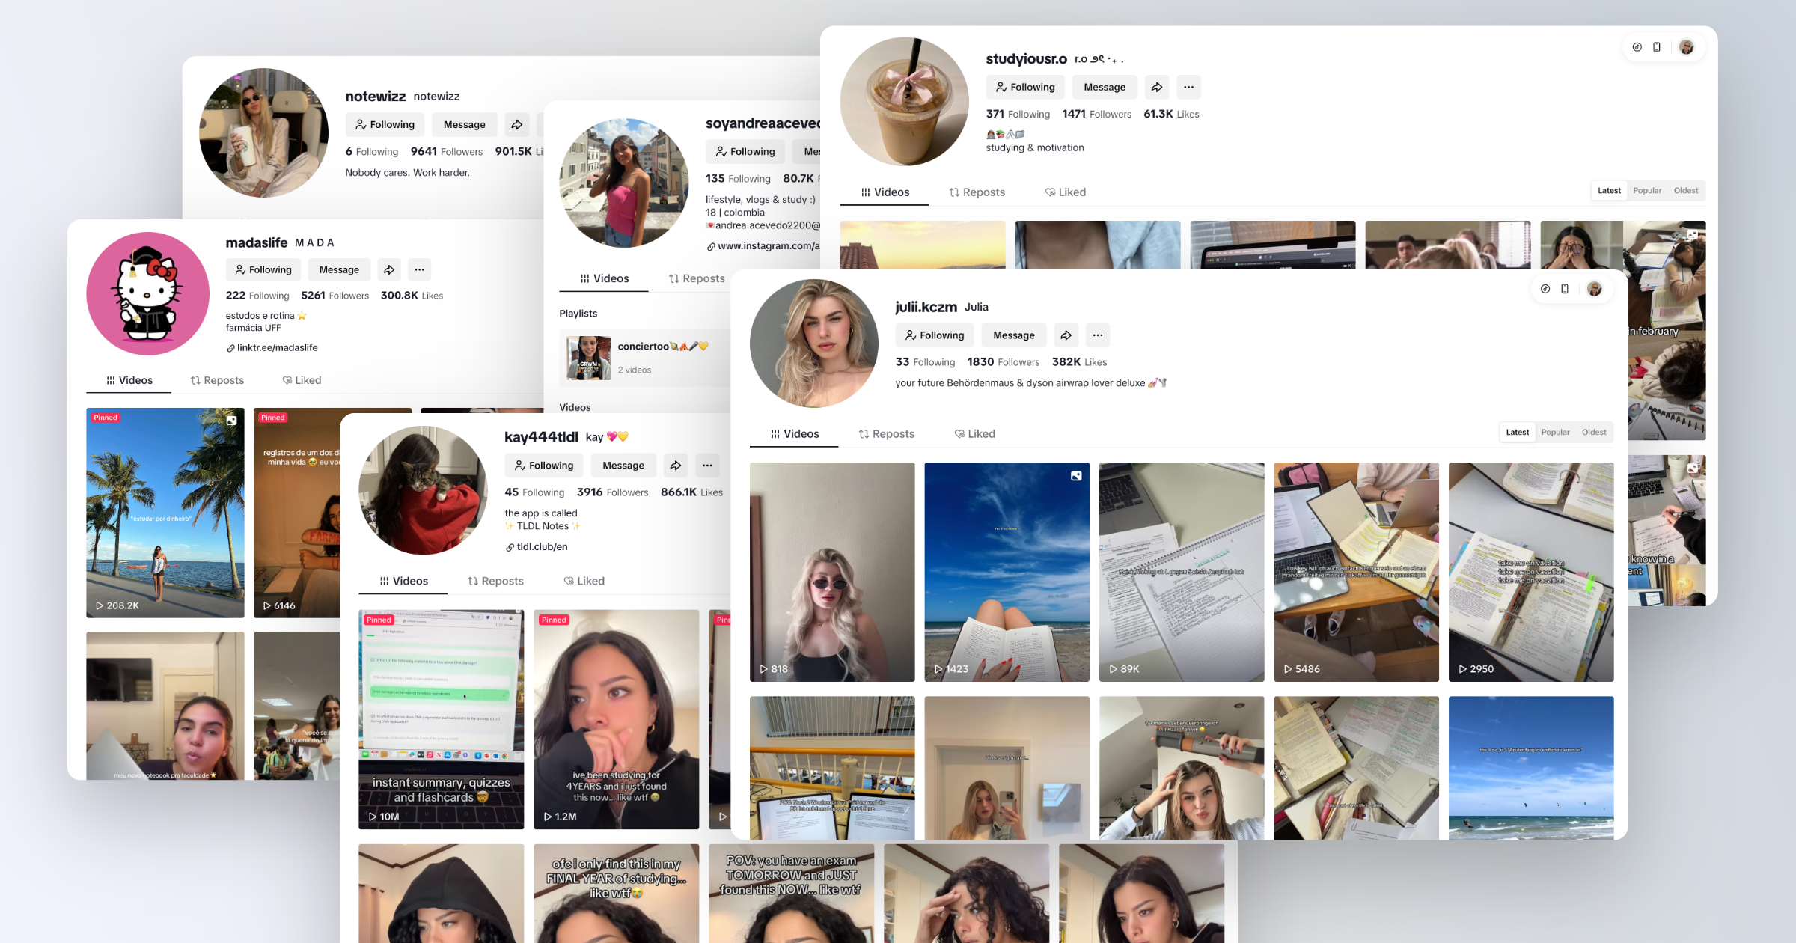Click avatar icon in studyiousr.o top-right toolbar
This screenshot has width=1796, height=943.
click(1686, 47)
